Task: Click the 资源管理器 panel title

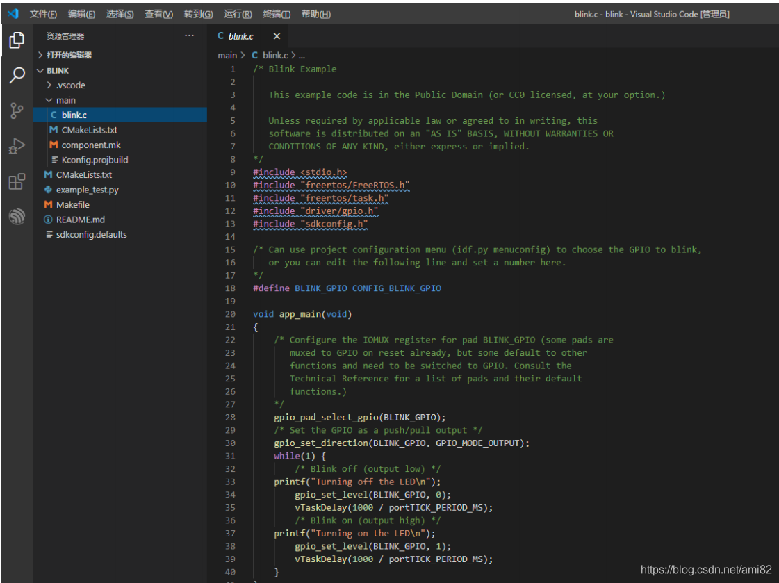Action: click(65, 36)
